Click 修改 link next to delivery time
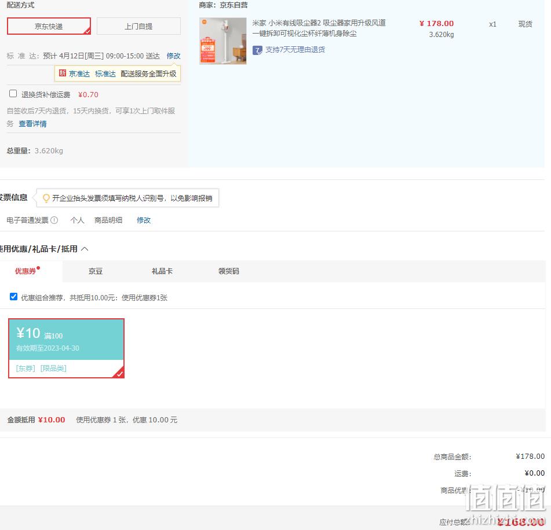The height and width of the screenshot is (530, 551). point(174,56)
